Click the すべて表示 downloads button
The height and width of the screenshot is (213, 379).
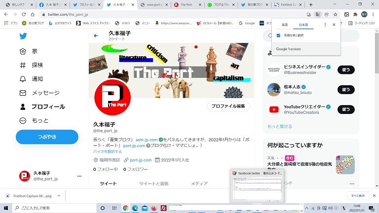coord(358,196)
